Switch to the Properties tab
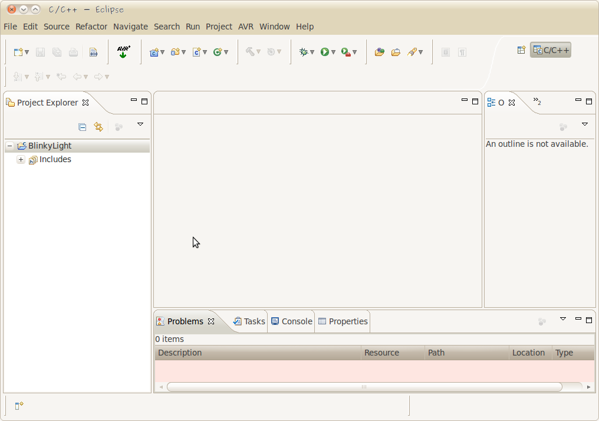The image size is (599, 421). point(343,321)
